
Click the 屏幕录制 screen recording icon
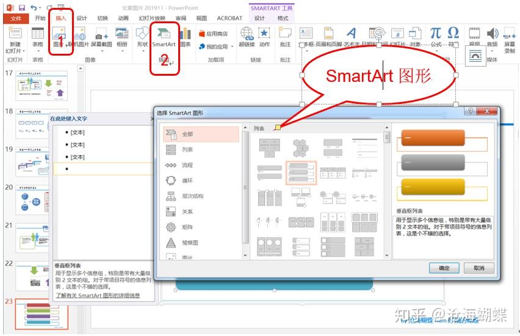510,35
